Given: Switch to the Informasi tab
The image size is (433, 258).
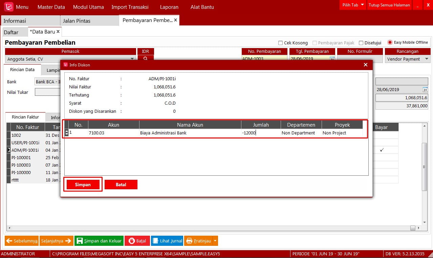Looking at the screenshot, I should (x=30, y=21).
